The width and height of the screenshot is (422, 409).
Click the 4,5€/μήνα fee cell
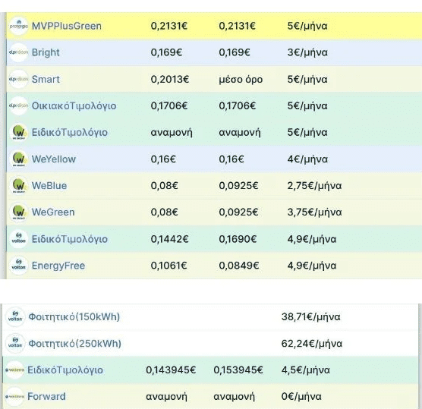(x=305, y=370)
